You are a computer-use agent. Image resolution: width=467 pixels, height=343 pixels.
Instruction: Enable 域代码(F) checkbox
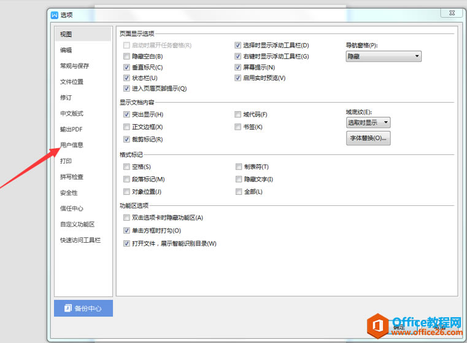click(237, 114)
